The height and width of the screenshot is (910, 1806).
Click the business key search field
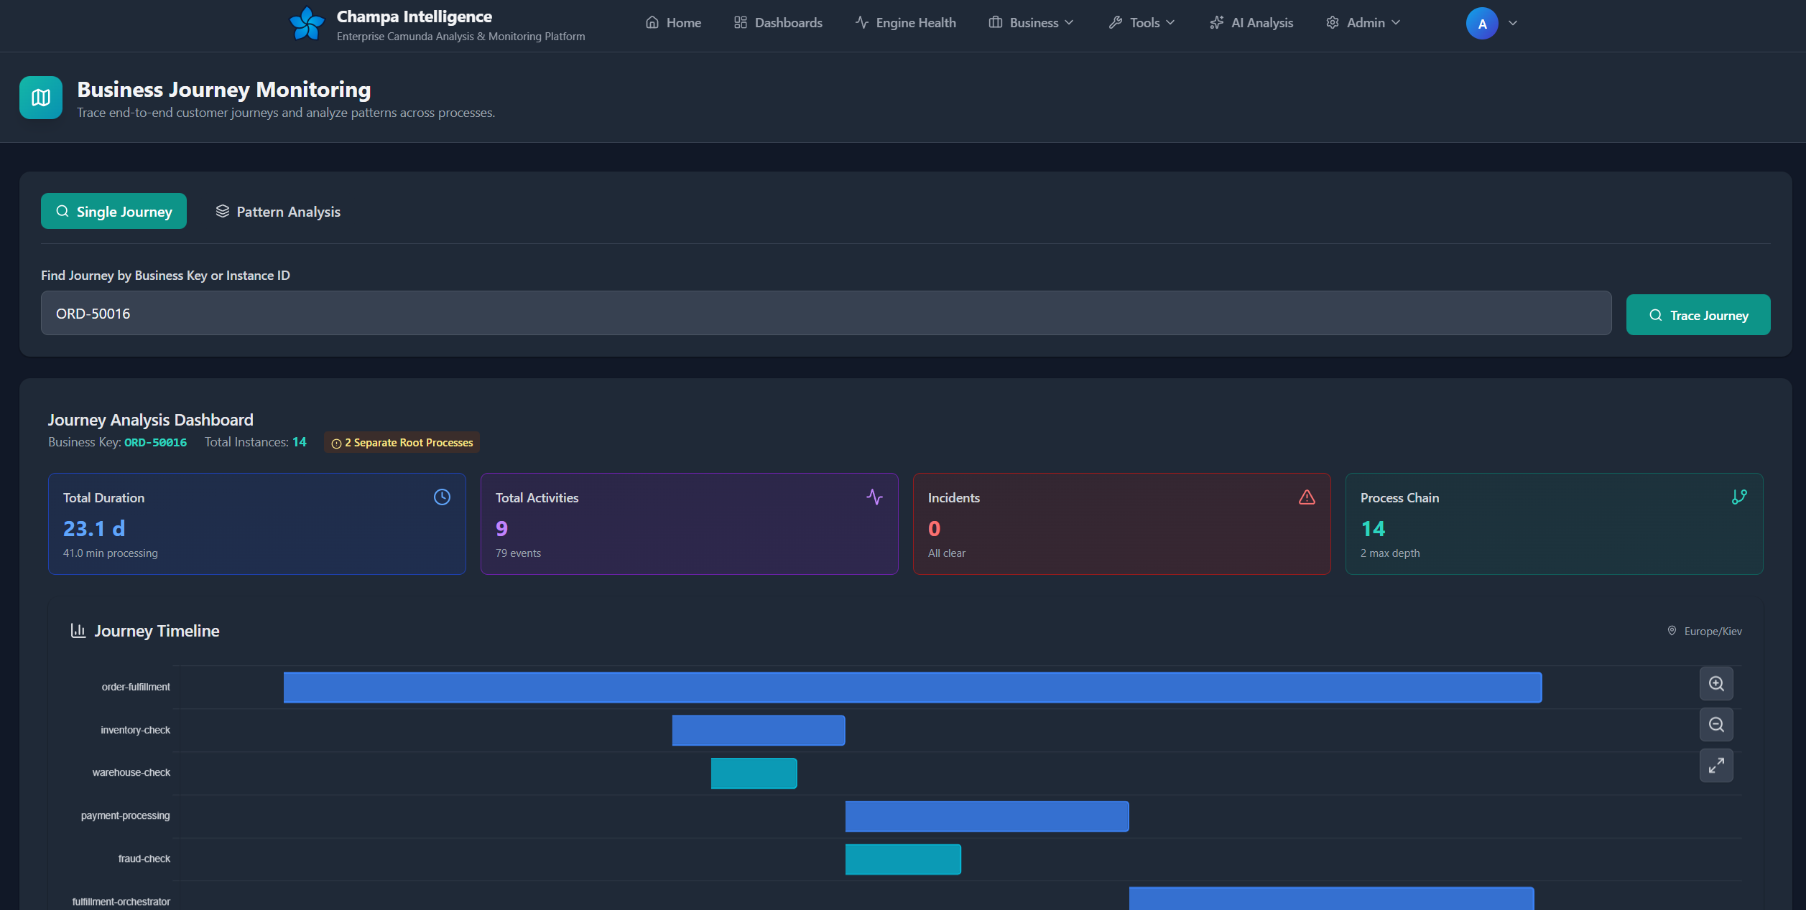tap(826, 314)
